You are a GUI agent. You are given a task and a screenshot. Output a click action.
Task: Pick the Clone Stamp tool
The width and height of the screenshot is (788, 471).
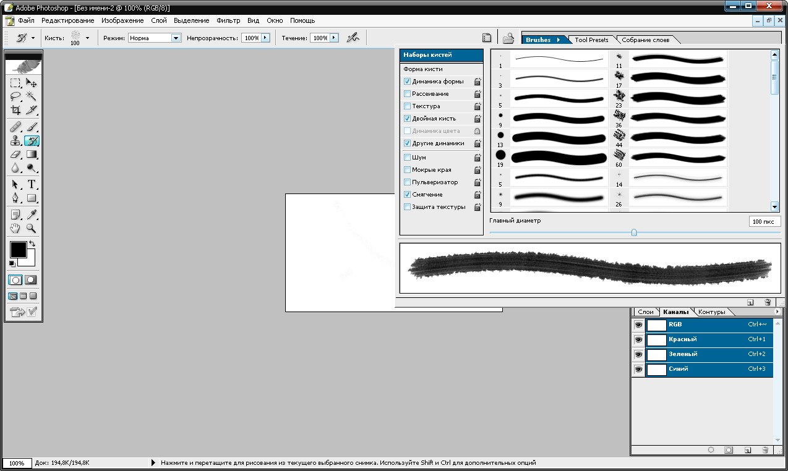(16, 140)
